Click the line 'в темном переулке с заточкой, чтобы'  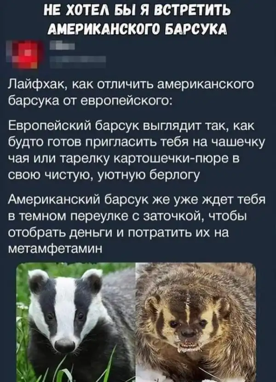pos(127,216)
